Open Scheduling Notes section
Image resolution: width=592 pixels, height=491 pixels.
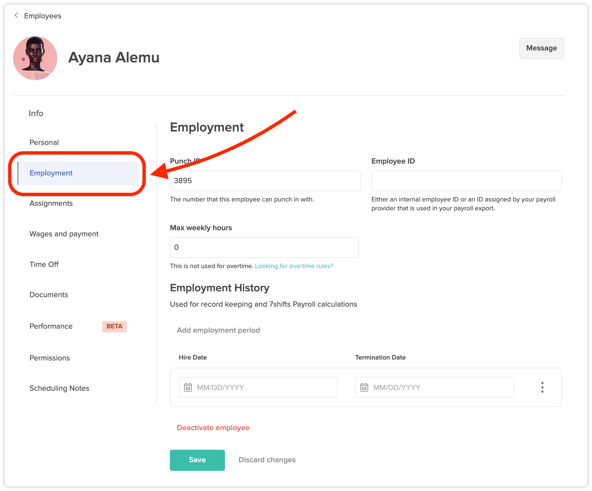(x=59, y=388)
